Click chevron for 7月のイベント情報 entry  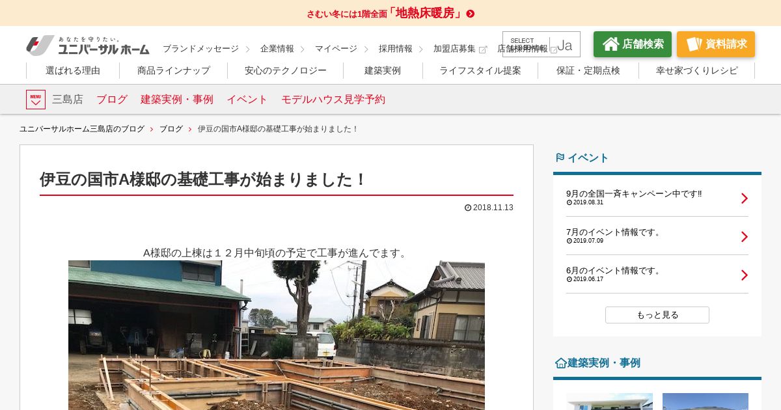745,237
